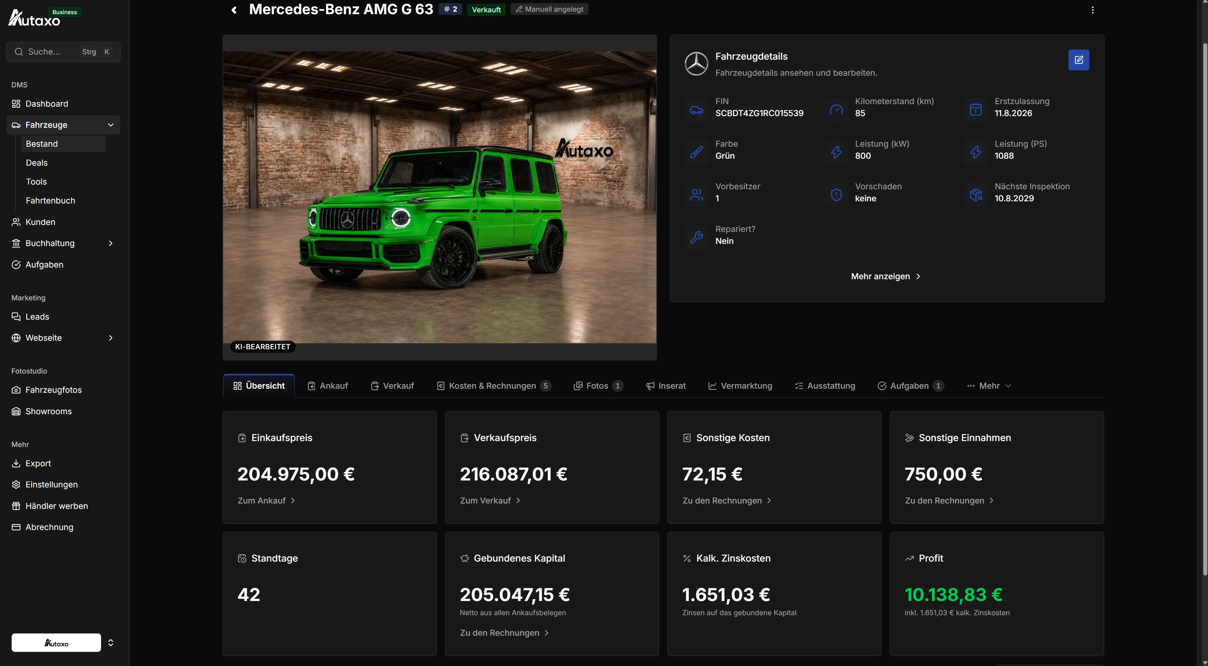Switch to the Verkauf tab
This screenshot has width=1208, height=666.
point(392,386)
